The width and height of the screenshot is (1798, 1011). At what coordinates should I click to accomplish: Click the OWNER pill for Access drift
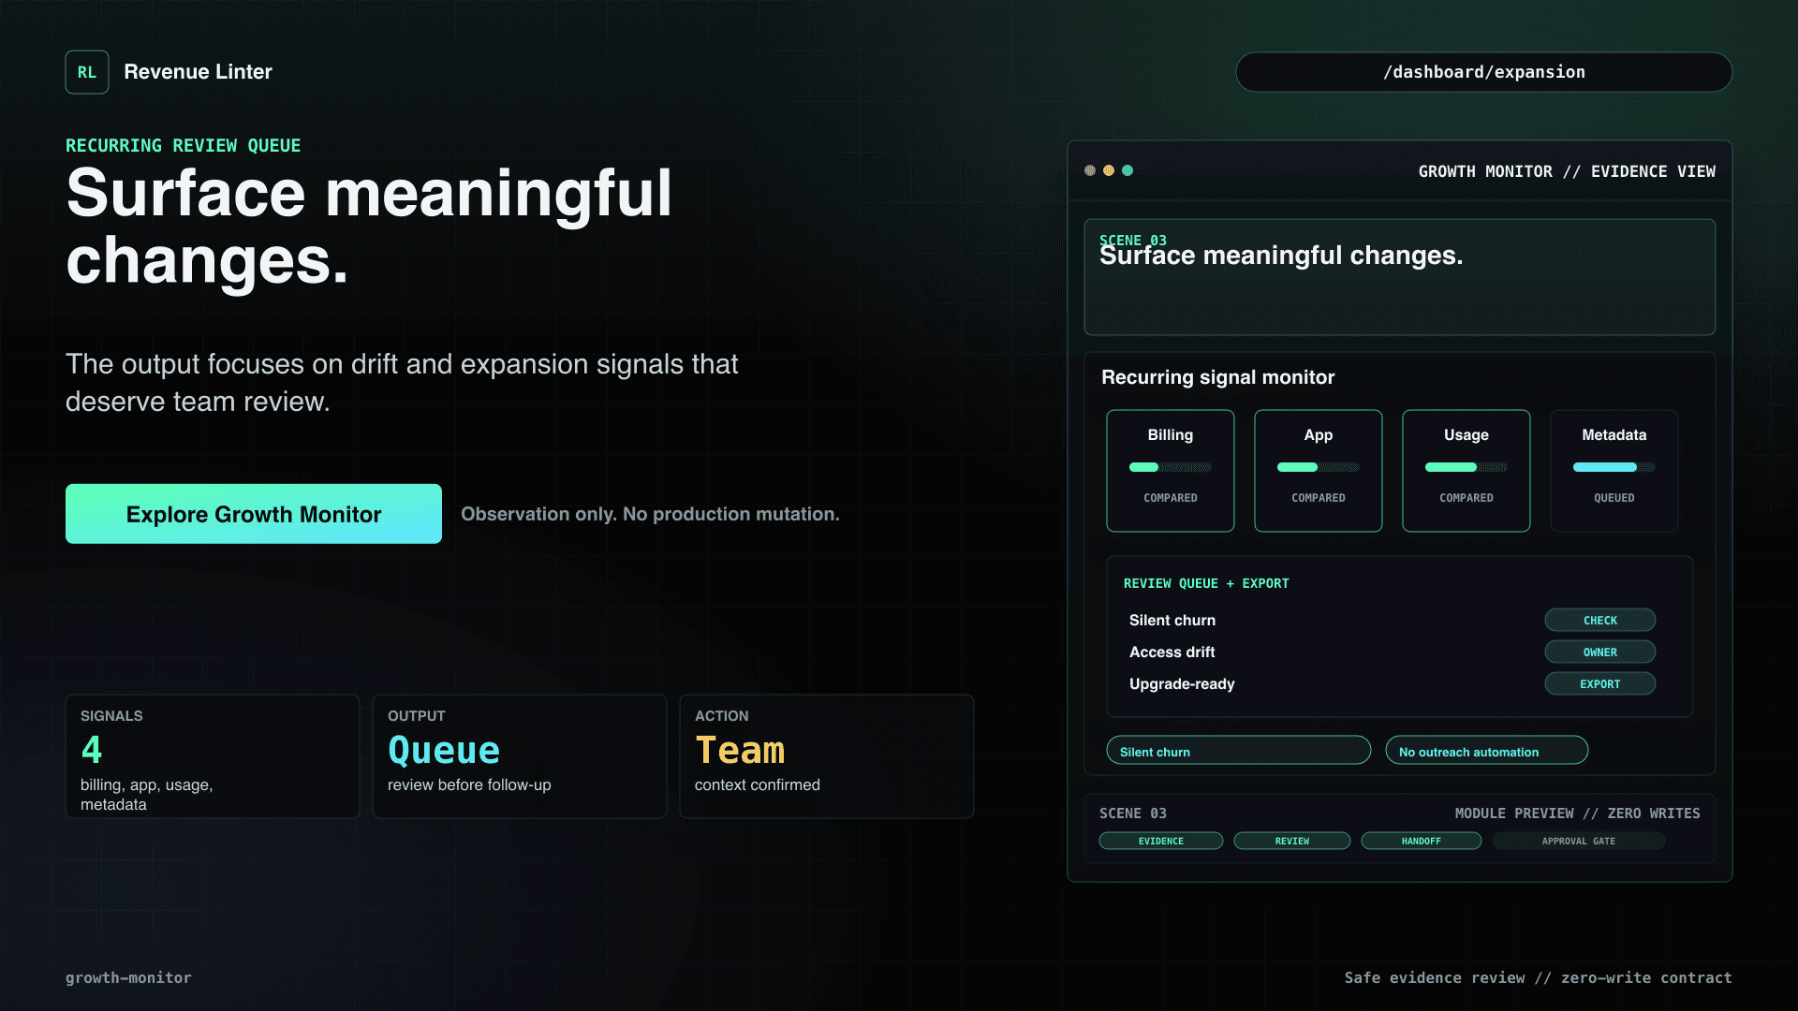click(1600, 652)
